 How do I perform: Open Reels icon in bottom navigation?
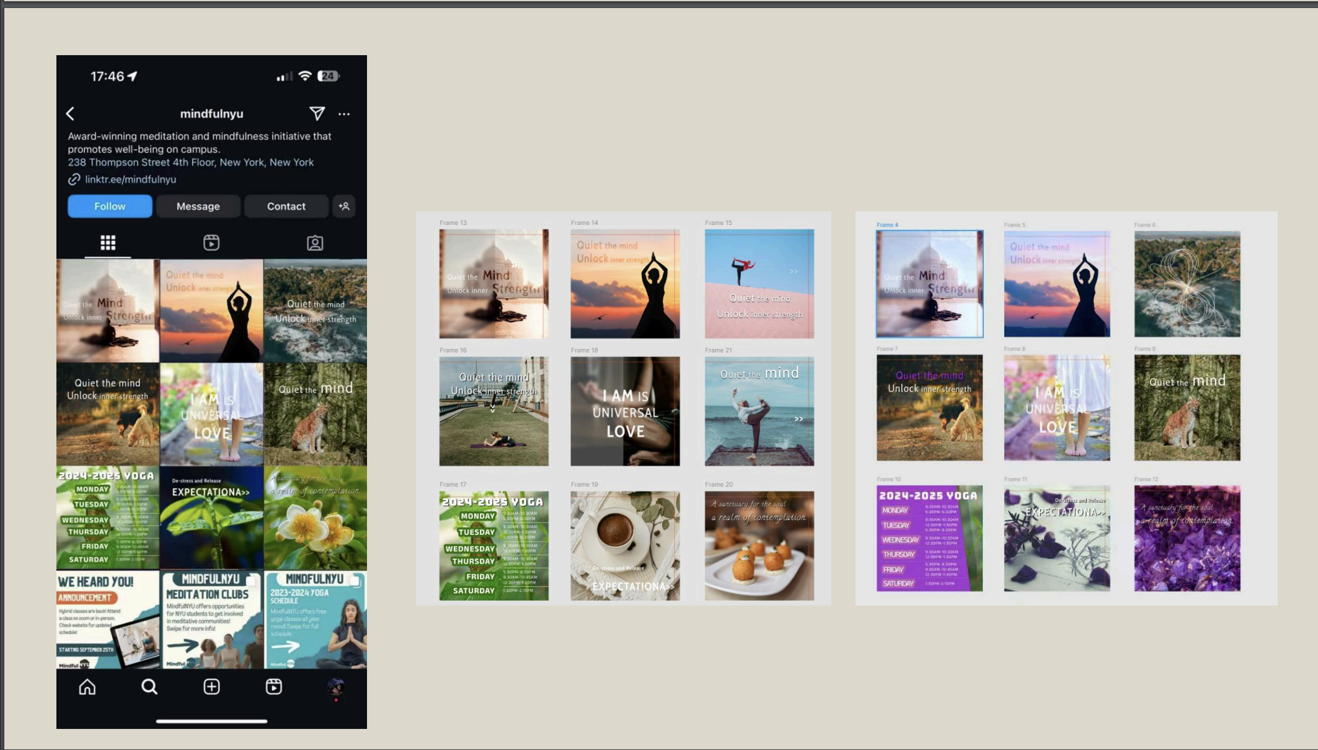point(273,687)
